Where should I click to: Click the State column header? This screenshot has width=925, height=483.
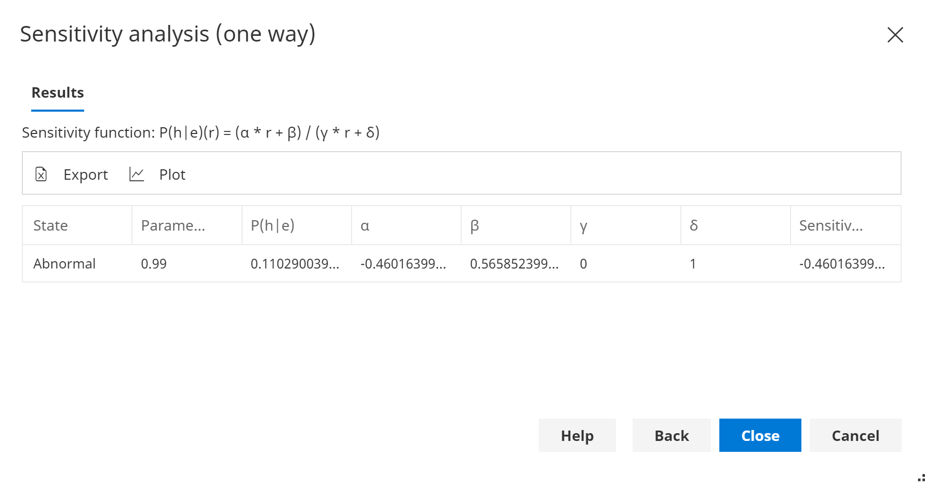[50, 225]
